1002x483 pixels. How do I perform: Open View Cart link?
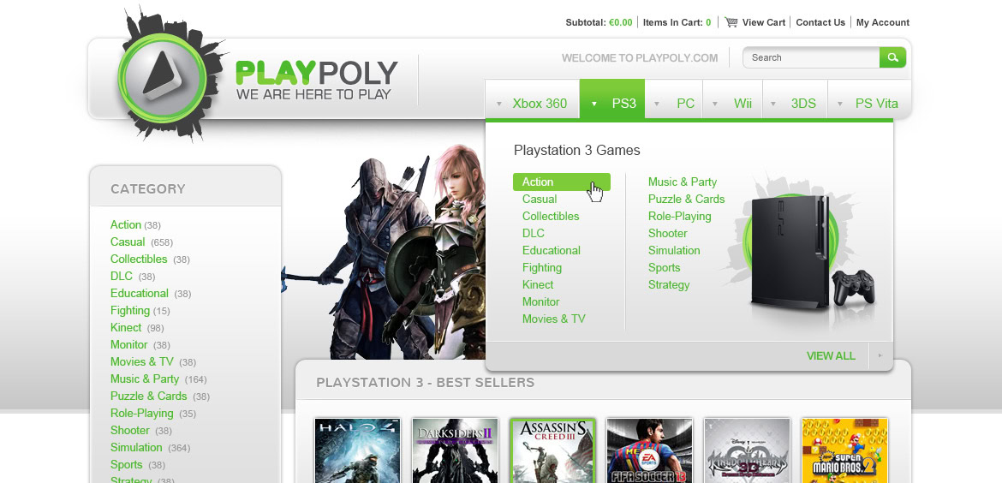tap(764, 22)
